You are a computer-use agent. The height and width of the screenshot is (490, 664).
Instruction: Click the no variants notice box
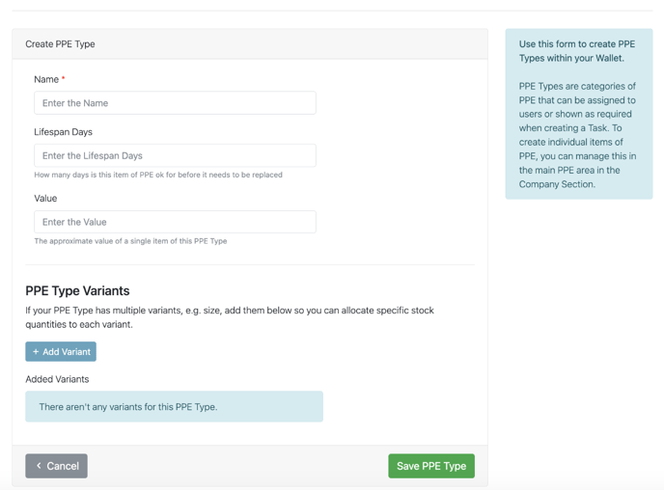click(x=174, y=407)
